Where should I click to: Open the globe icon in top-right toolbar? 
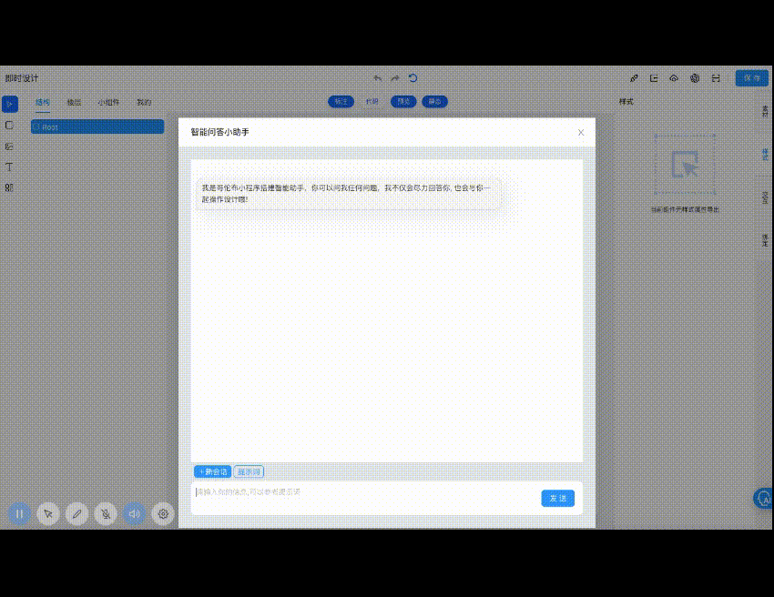[x=695, y=78]
